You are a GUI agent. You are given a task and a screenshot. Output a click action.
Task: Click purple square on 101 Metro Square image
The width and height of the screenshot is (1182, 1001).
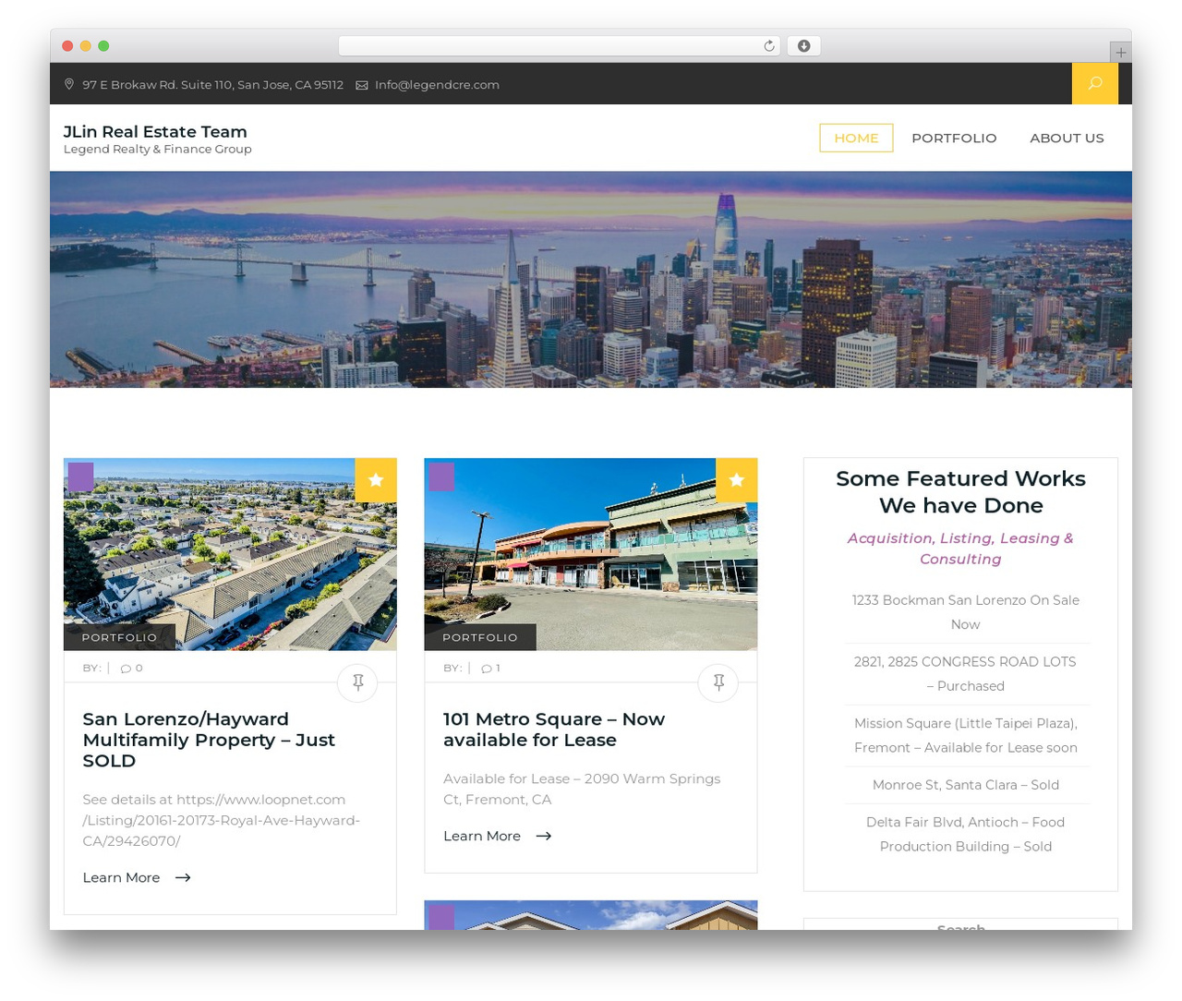tap(441, 476)
